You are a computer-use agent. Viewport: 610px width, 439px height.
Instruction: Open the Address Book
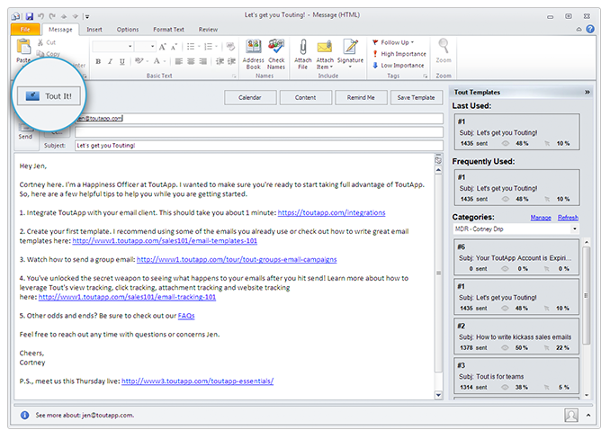pos(253,55)
